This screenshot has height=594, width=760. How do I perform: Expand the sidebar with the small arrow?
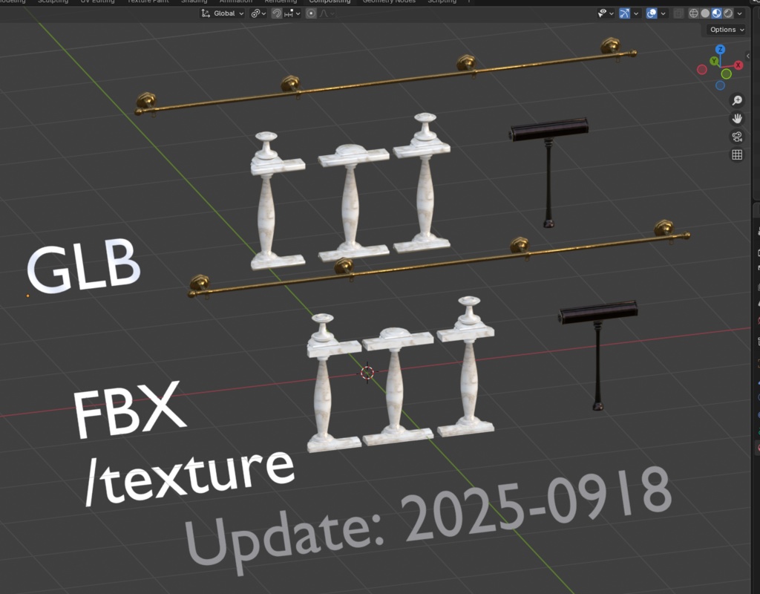click(748, 56)
